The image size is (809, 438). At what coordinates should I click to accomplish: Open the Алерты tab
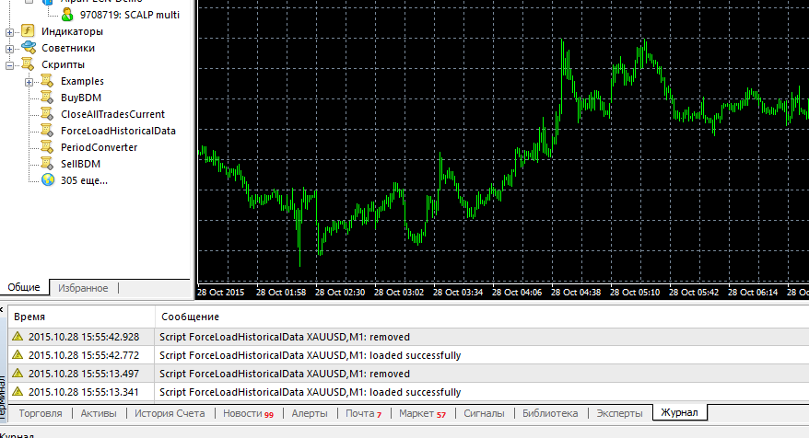click(x=310, y=413)
